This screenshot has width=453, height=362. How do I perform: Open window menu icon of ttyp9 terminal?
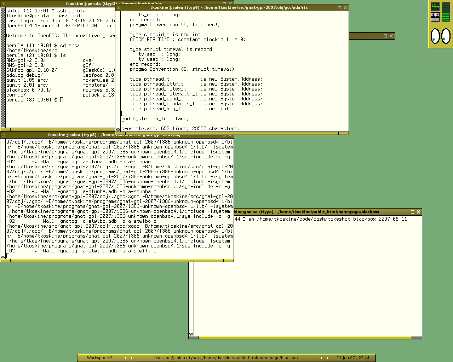click(119, 7)
